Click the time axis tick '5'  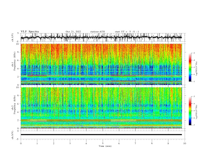(x=103, y=143)
